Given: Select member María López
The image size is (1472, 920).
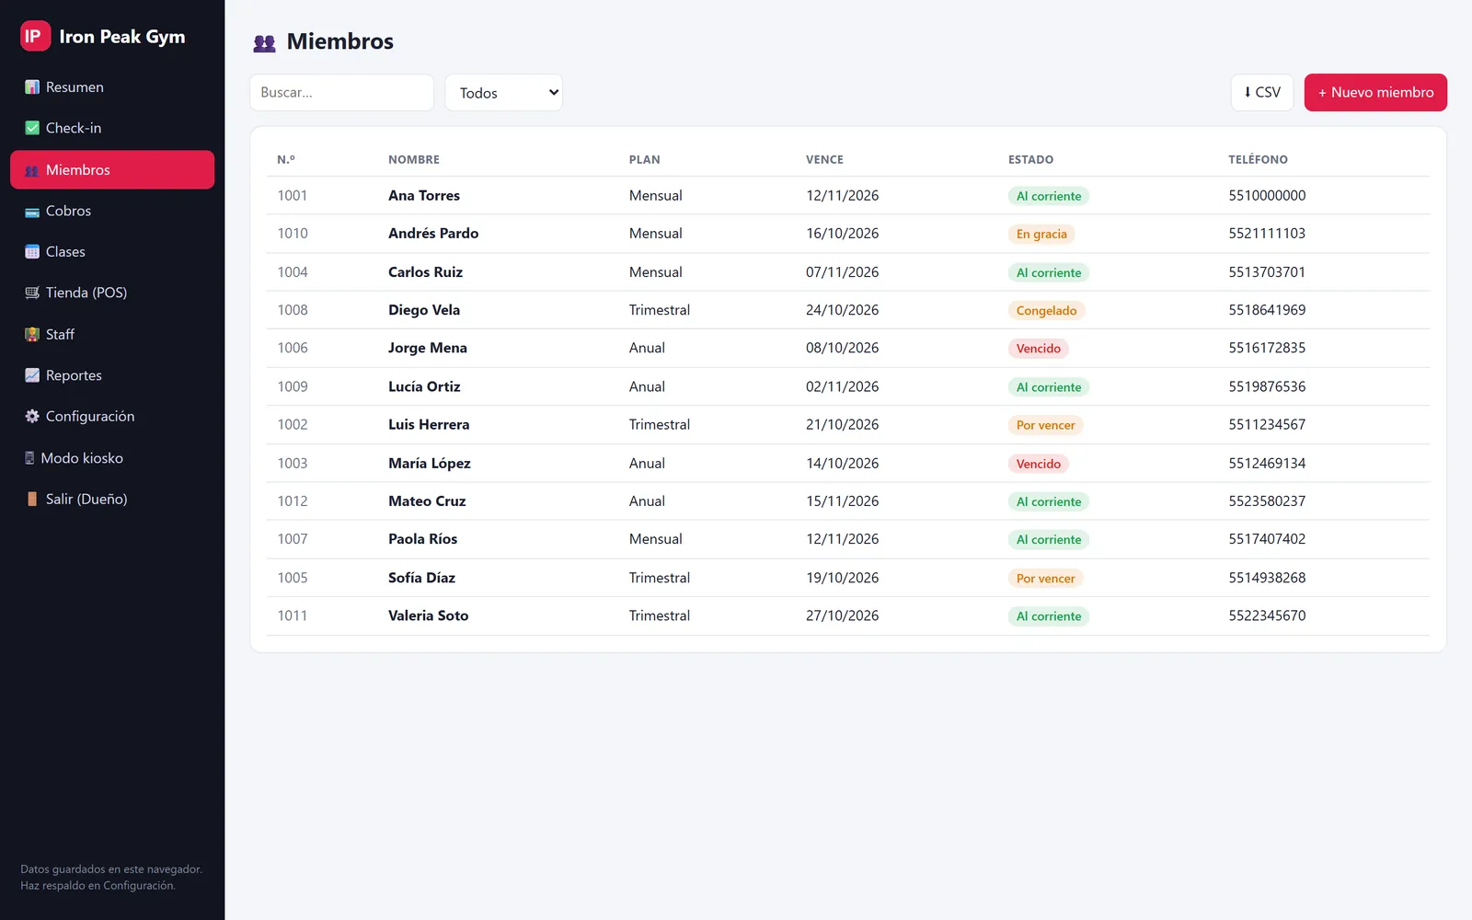Looking at the screenshot, I should [430, 463].
